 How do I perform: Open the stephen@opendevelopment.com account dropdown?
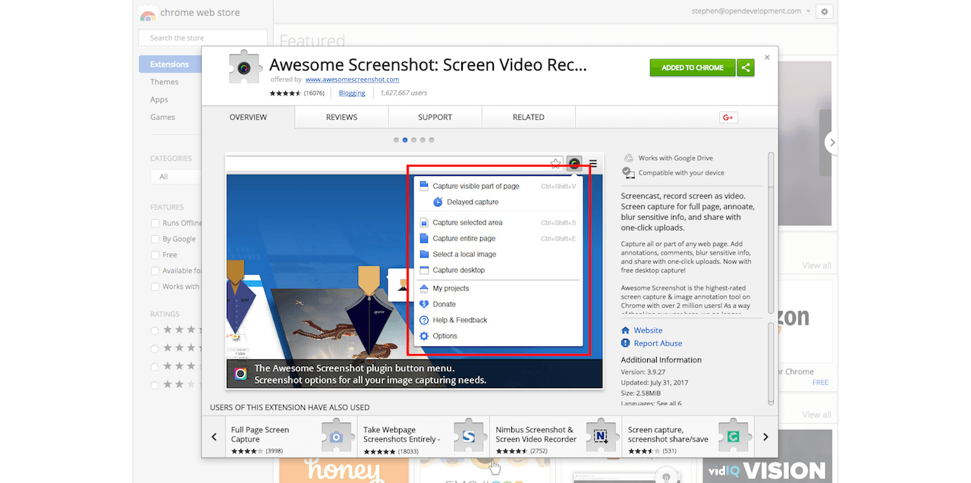tap(751, 11)
